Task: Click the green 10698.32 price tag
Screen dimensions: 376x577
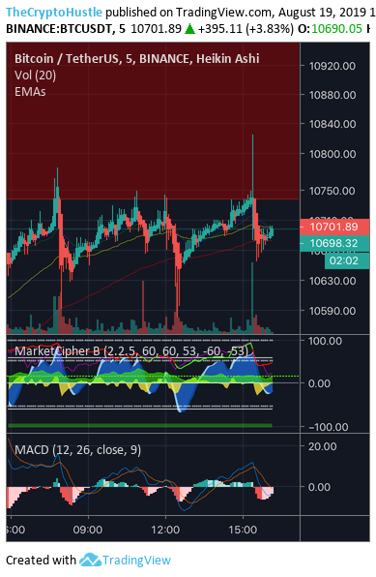Action: coord(334,243)
